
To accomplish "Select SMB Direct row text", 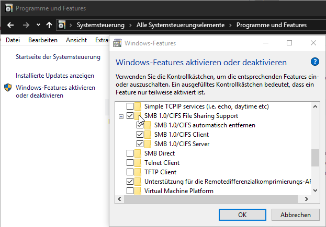I will tap(160, 153).
